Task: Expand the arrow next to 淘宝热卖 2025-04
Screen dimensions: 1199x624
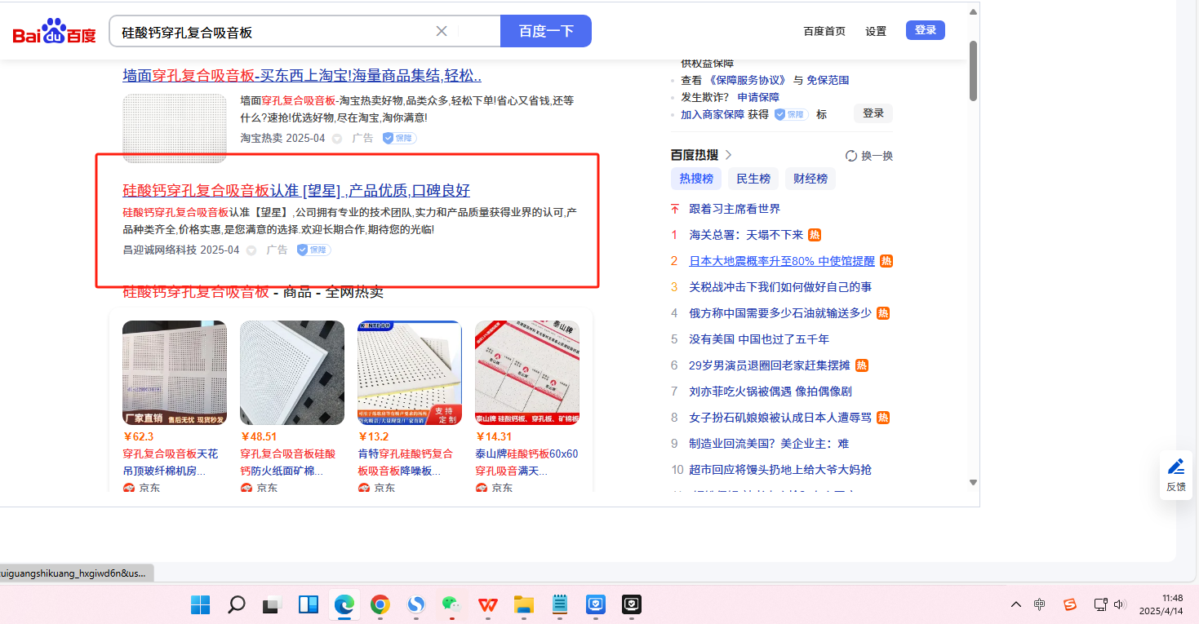Action: [x=337, y=139]
